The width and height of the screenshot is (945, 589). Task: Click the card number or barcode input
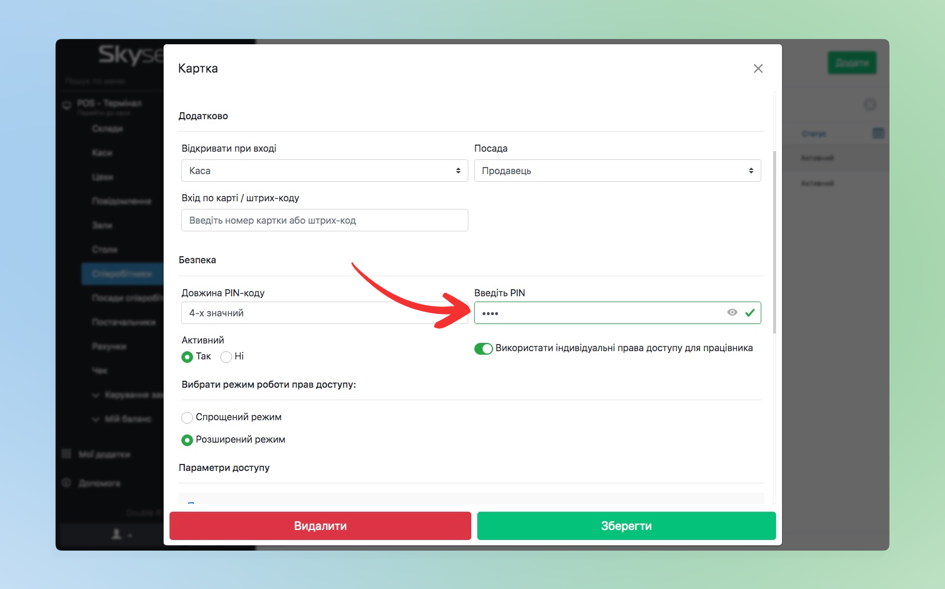tap(324, 220)
